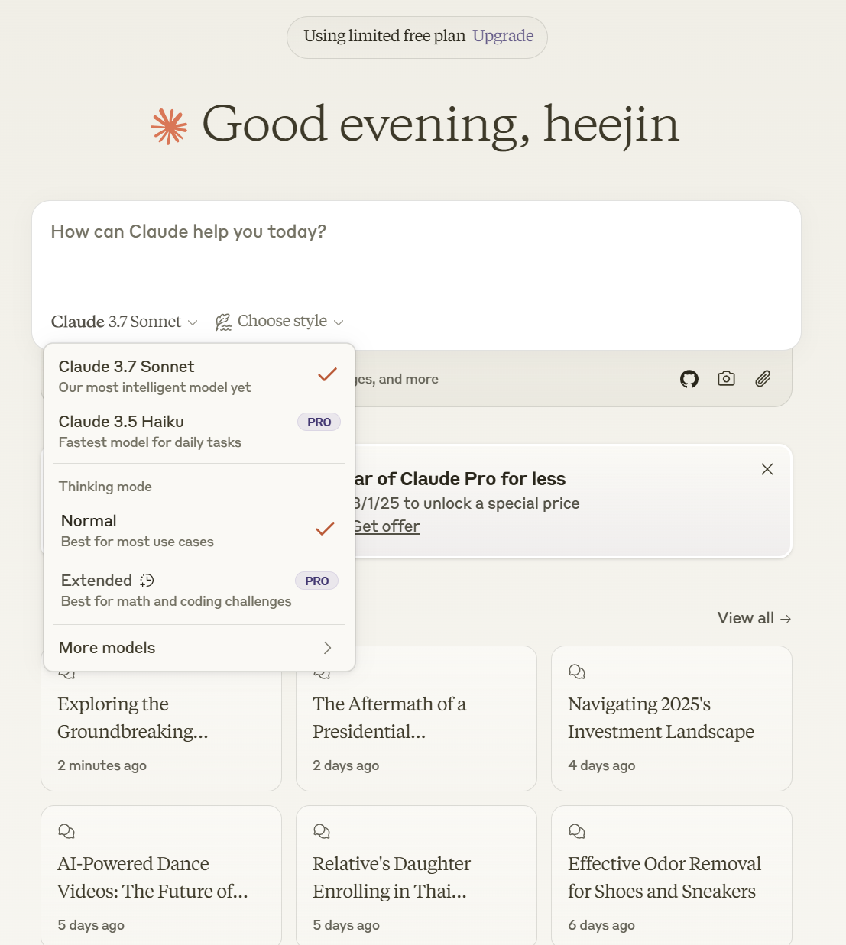This screenshot has height=945, width=846.
Task: Open Effective Odor Removal for Shoes chat
Action: point(672,875)
